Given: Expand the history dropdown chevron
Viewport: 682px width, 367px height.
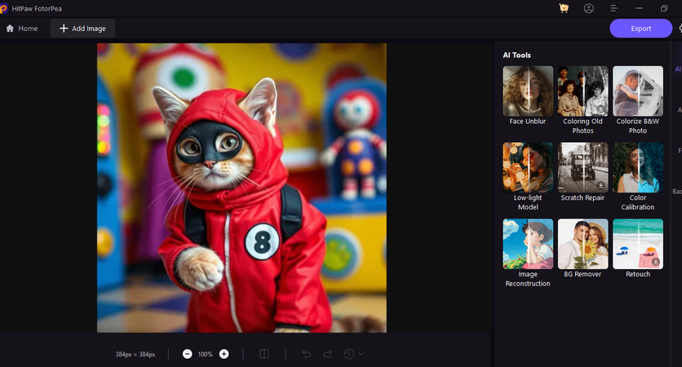Looking at the screenshot, I should 361,354.
